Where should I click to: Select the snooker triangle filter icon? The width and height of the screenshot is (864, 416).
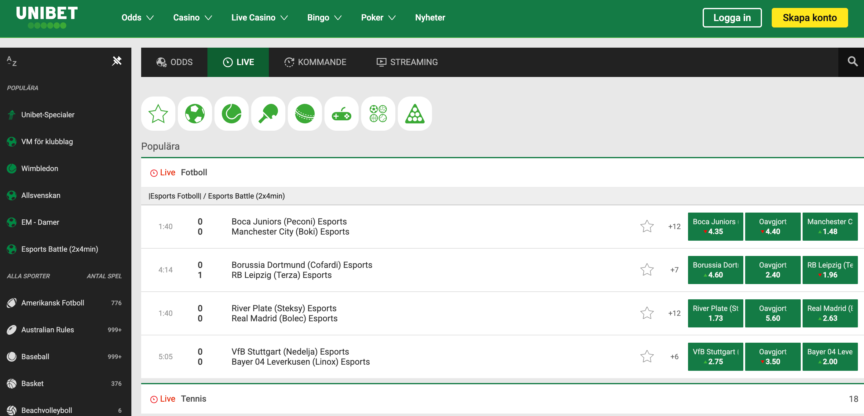tap(415, 114)
